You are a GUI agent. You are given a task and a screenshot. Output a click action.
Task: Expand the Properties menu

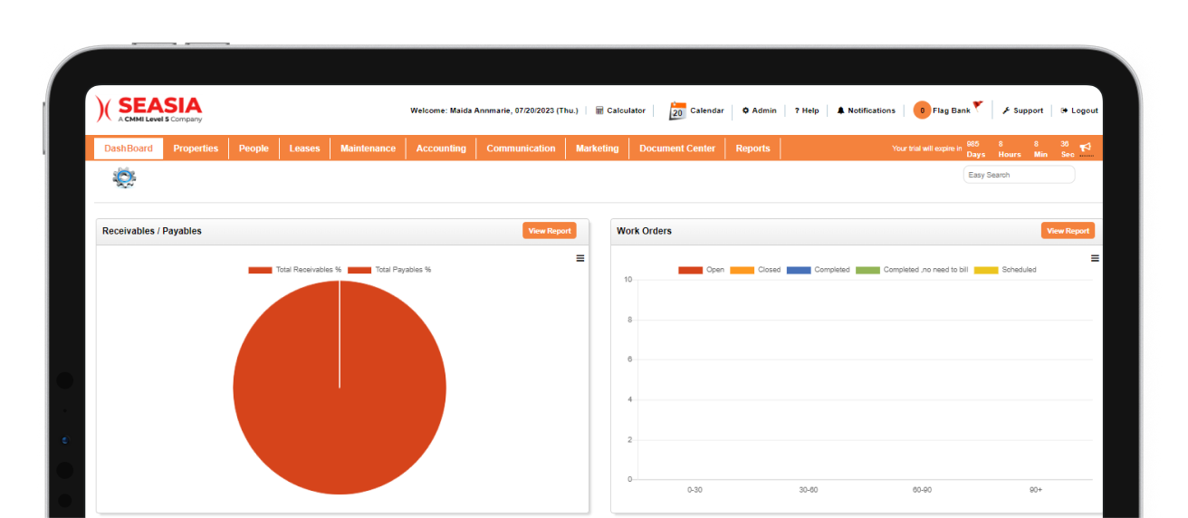point(196,149)
